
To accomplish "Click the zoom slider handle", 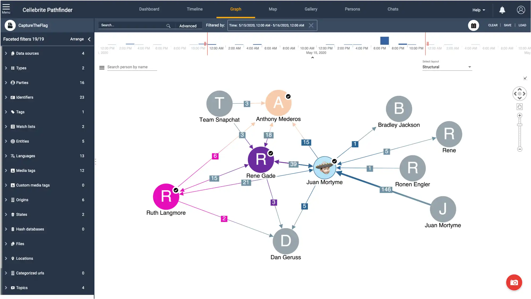I will 520,125.
